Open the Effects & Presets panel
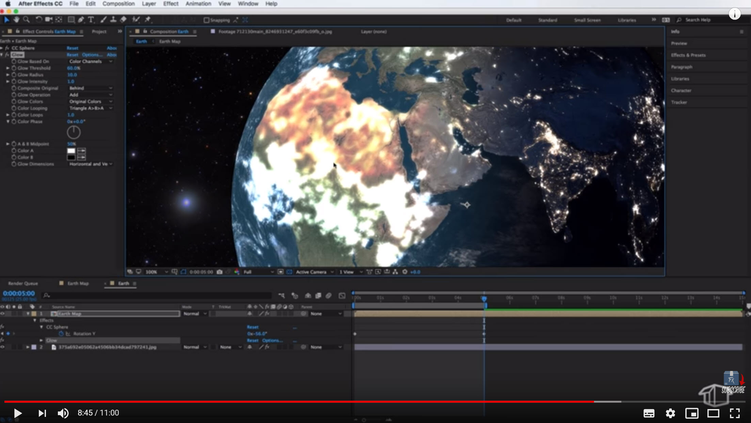Screen dimensions: 751x423 [688, 55]
